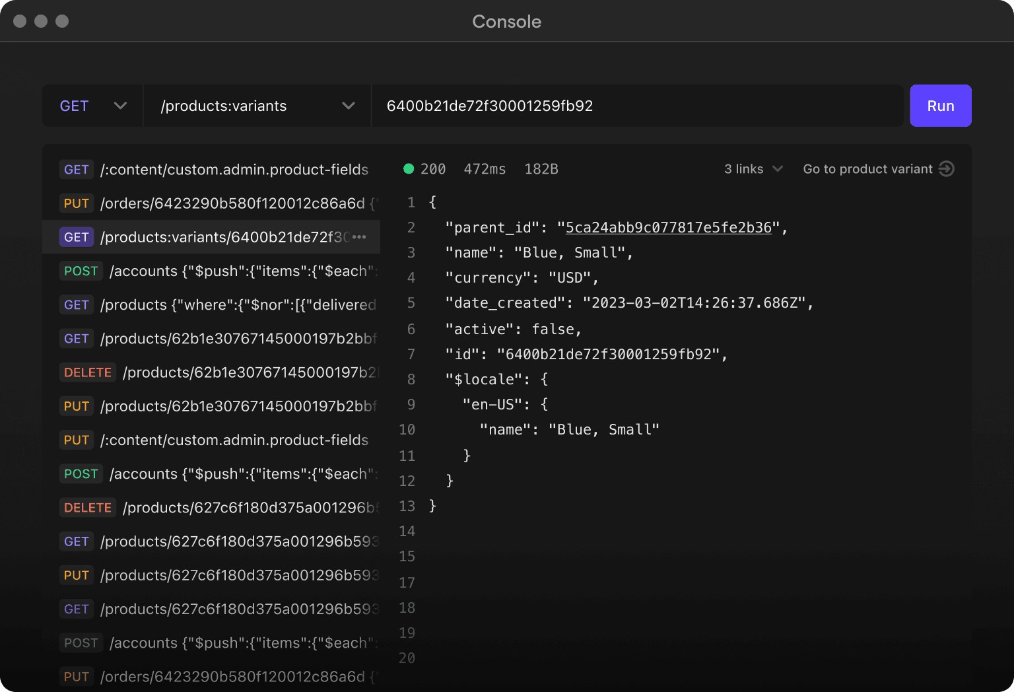This screenshot has width=1014, height=692.
Task: Click the GET badge on custom.admin.product-fields request
Action: [76, 169]
